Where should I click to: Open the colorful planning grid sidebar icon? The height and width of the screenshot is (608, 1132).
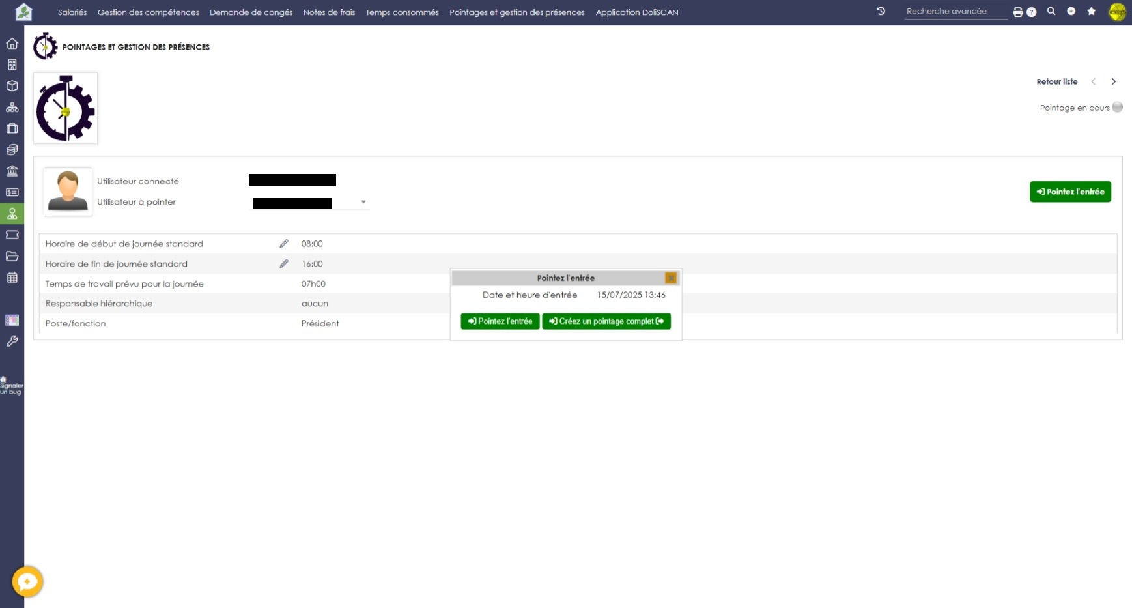pos(12,320)
